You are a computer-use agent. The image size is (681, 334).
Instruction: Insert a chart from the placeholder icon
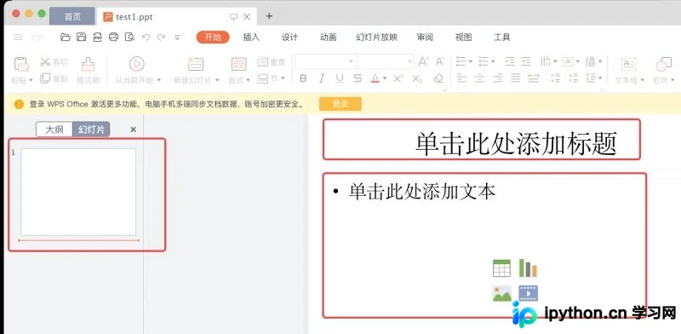point(528,268)
